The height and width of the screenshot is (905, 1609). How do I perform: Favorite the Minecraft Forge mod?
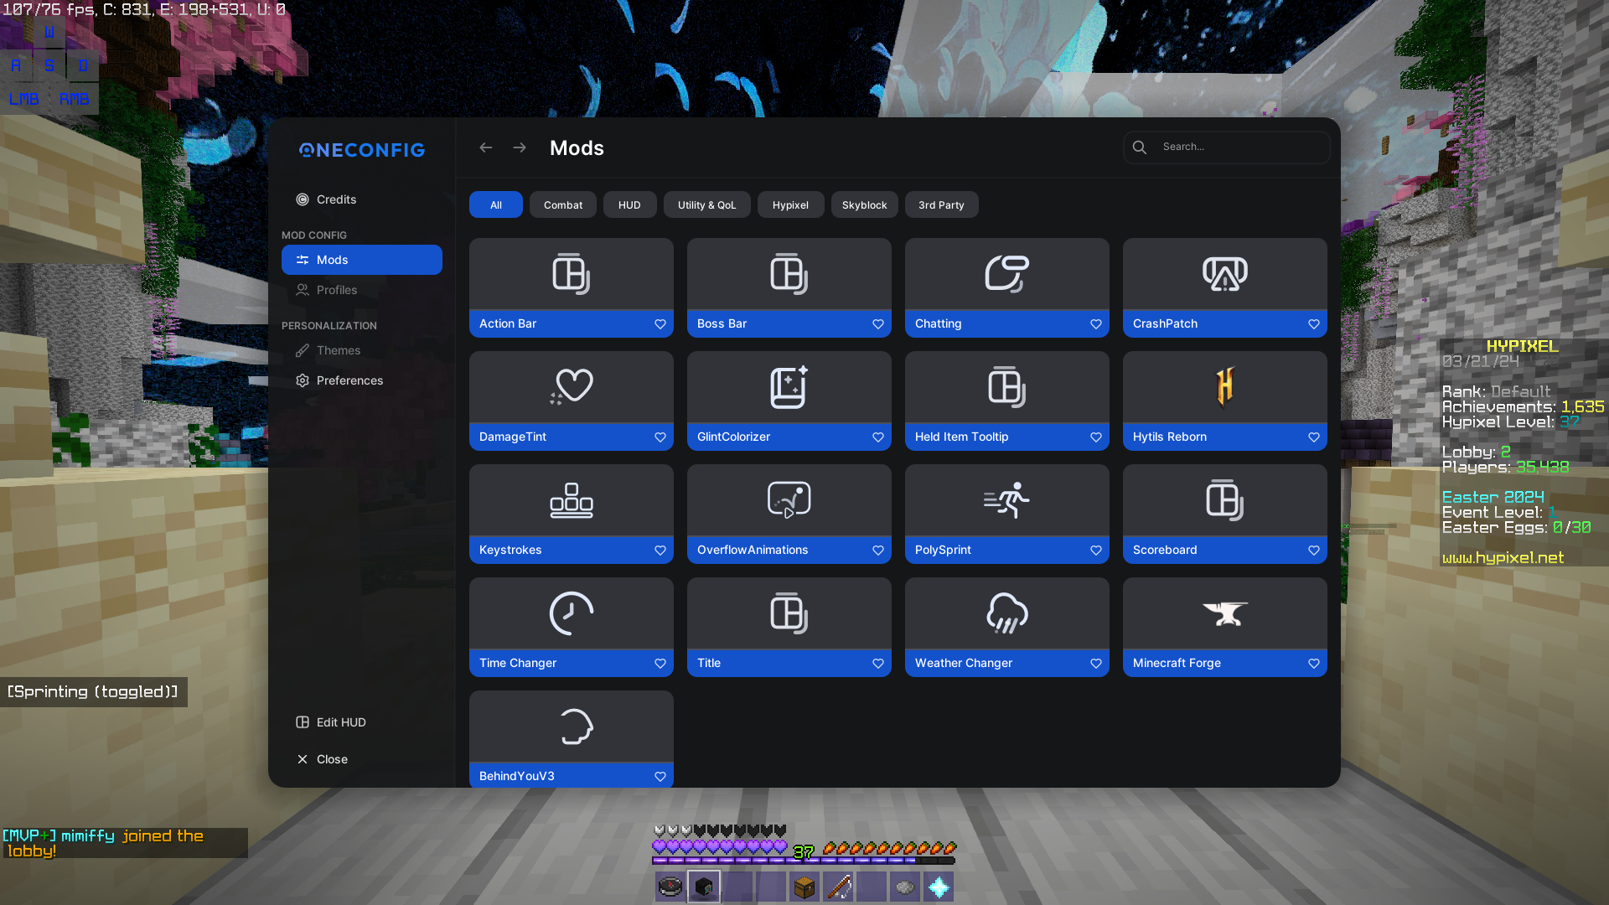1314,664
